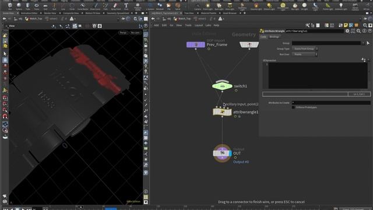Open Group Type dropdown
This screenshot has height=210, width=373.
(x=305, y=49)
